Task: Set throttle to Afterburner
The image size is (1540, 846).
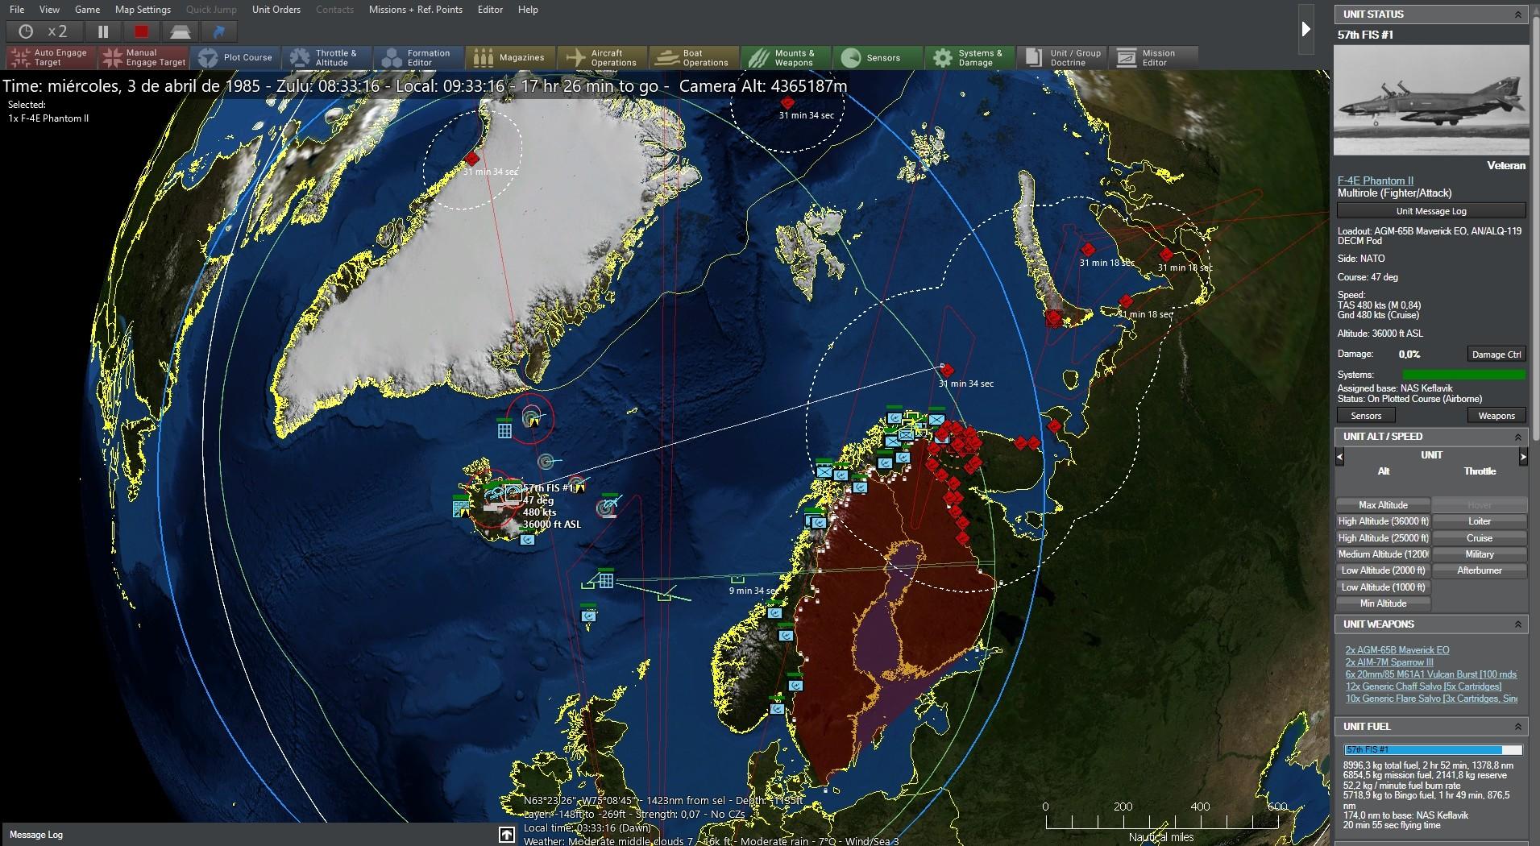Action: coord(1480,570)
